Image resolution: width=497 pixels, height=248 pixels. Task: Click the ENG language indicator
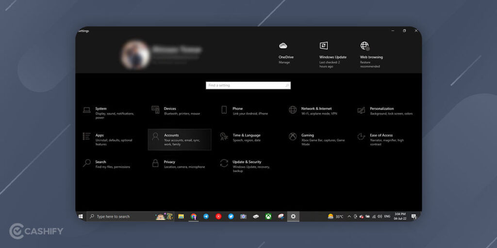(387, 217)
